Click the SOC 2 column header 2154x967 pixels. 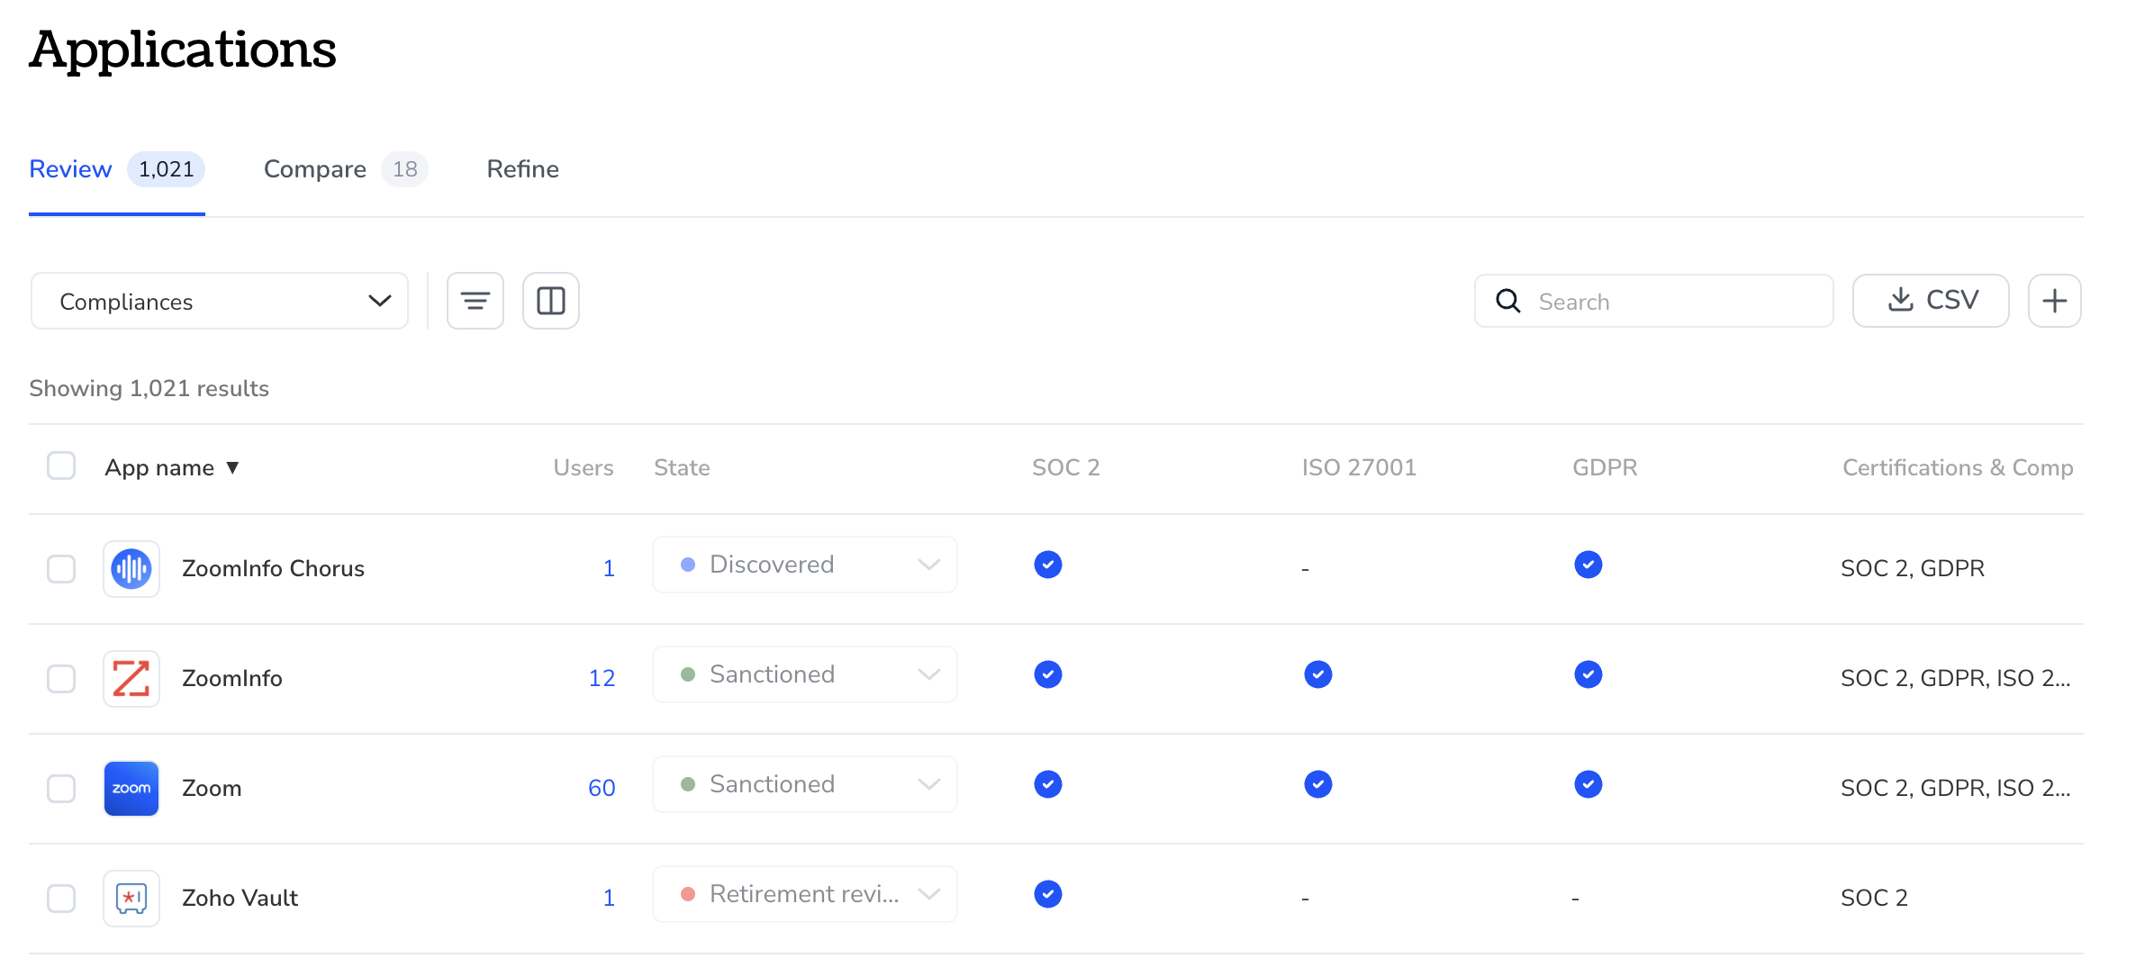1066,467
